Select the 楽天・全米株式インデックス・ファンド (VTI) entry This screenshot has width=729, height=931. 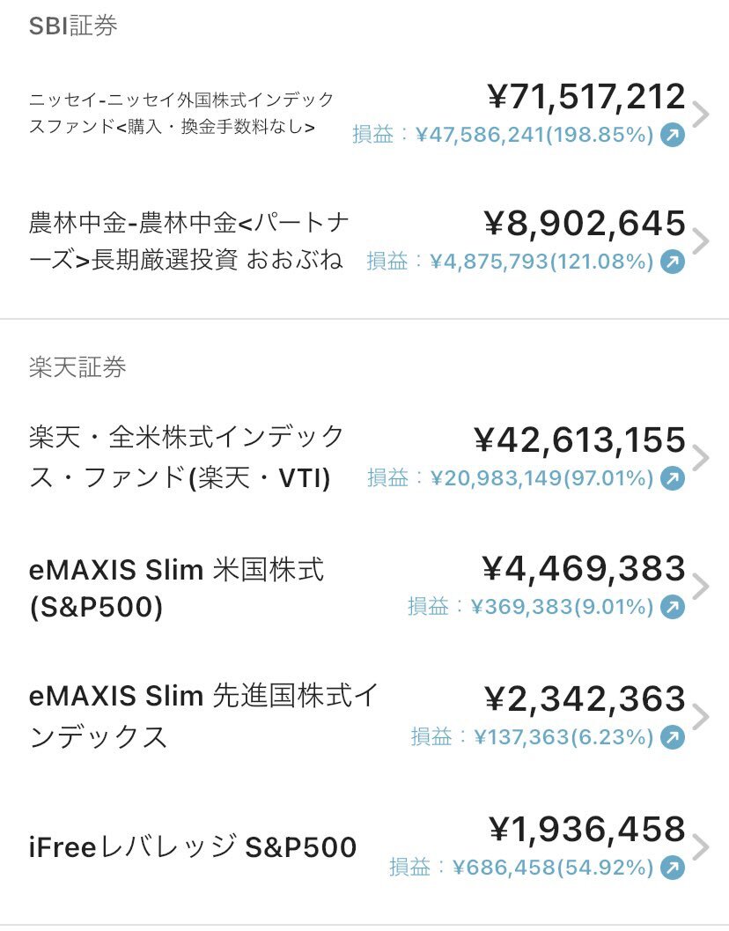pyautogui.click(x=187, y=457)
